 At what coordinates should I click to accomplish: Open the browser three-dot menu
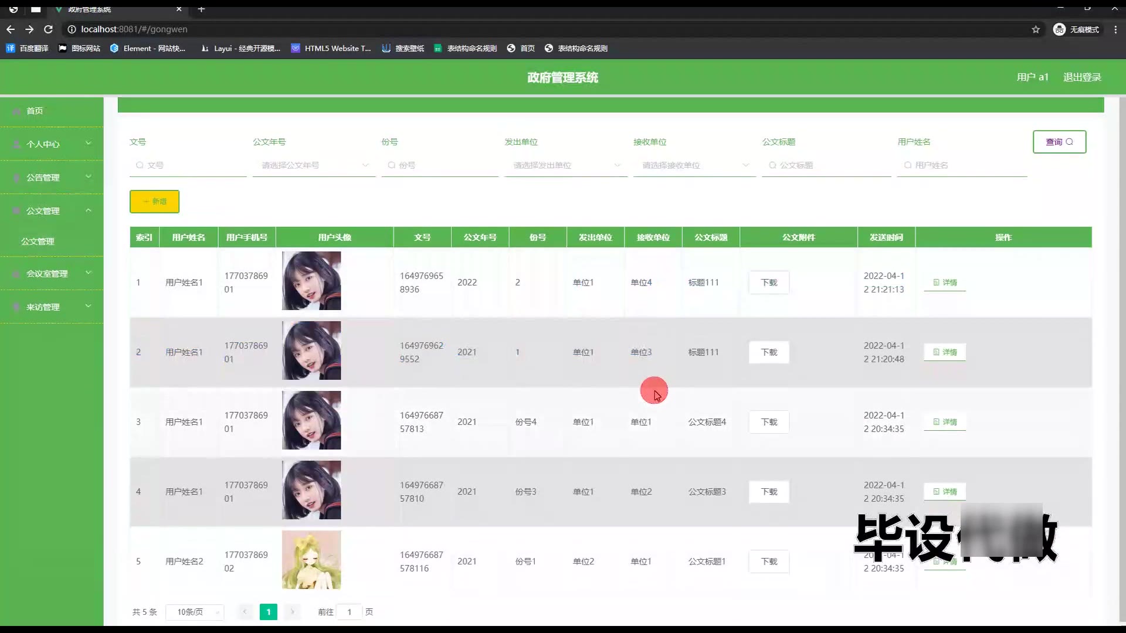click(x=1115, y=29)
